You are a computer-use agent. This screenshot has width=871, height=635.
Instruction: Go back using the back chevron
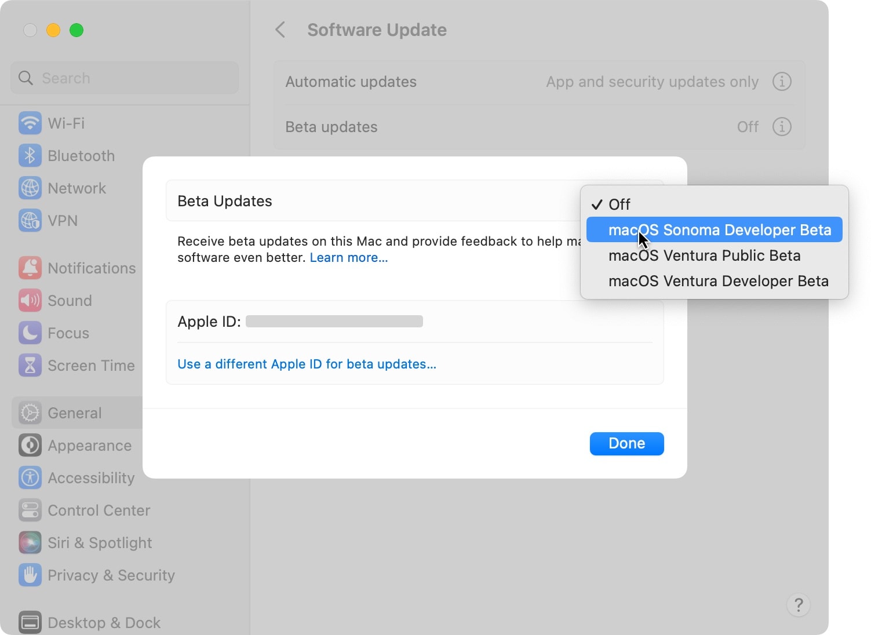[280, 30]
